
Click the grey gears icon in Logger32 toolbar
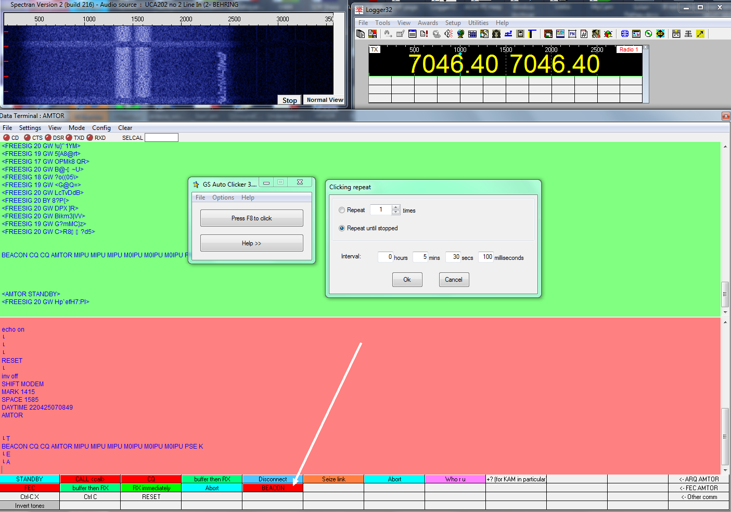pyautogui.click(x=437, y=34)
